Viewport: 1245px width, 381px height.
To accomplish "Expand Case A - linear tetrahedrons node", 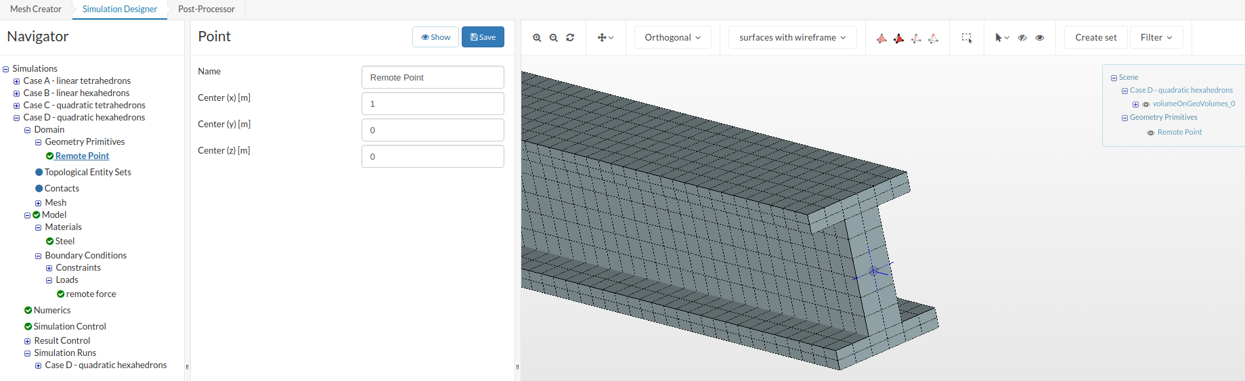I will (17, 81).
